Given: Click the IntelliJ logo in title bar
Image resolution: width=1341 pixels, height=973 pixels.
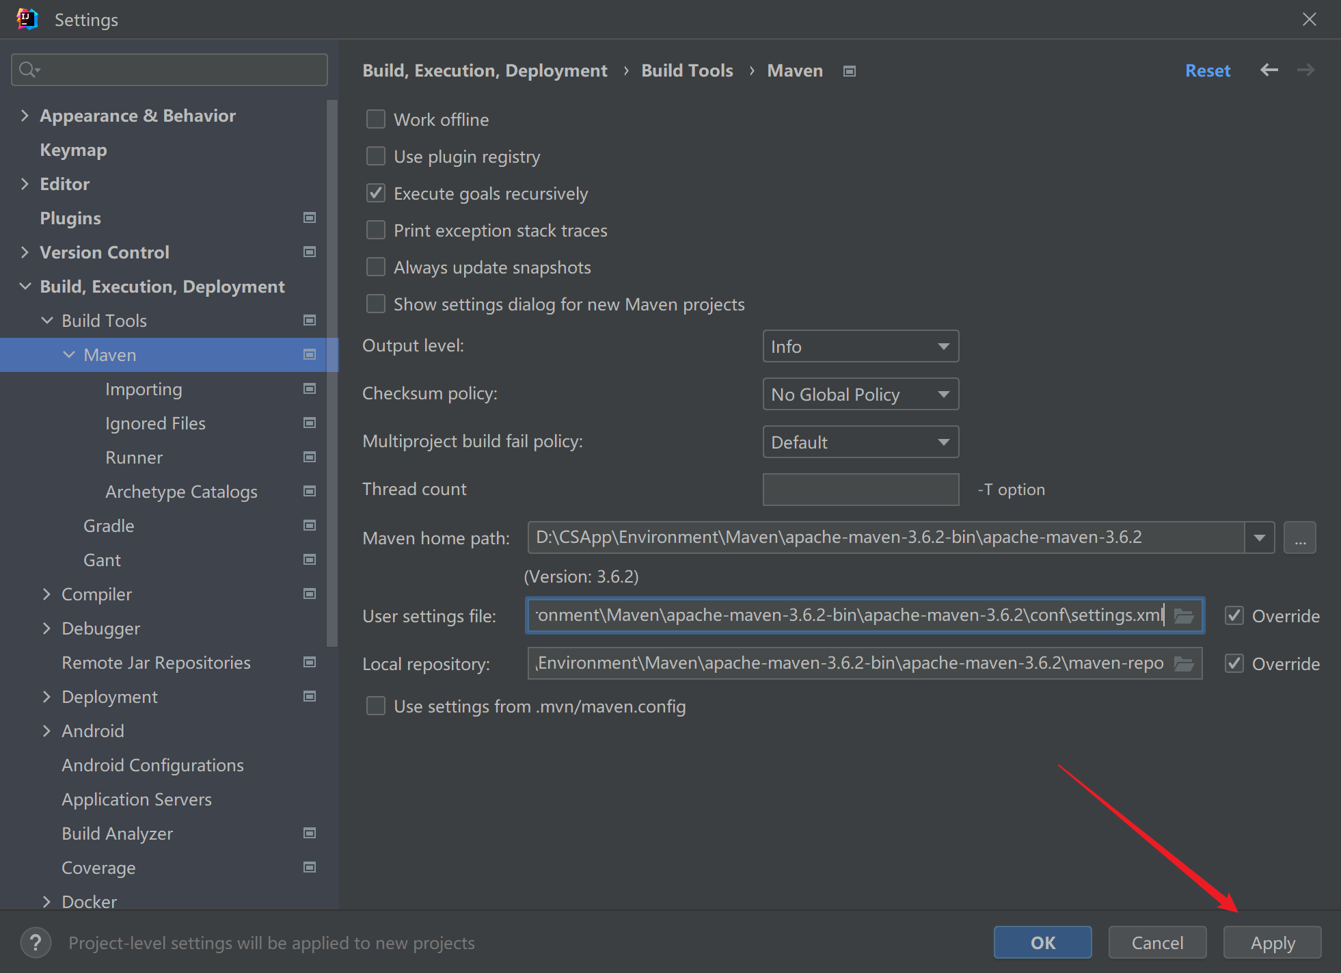Looking at the screenshot, I should point(27,19).
